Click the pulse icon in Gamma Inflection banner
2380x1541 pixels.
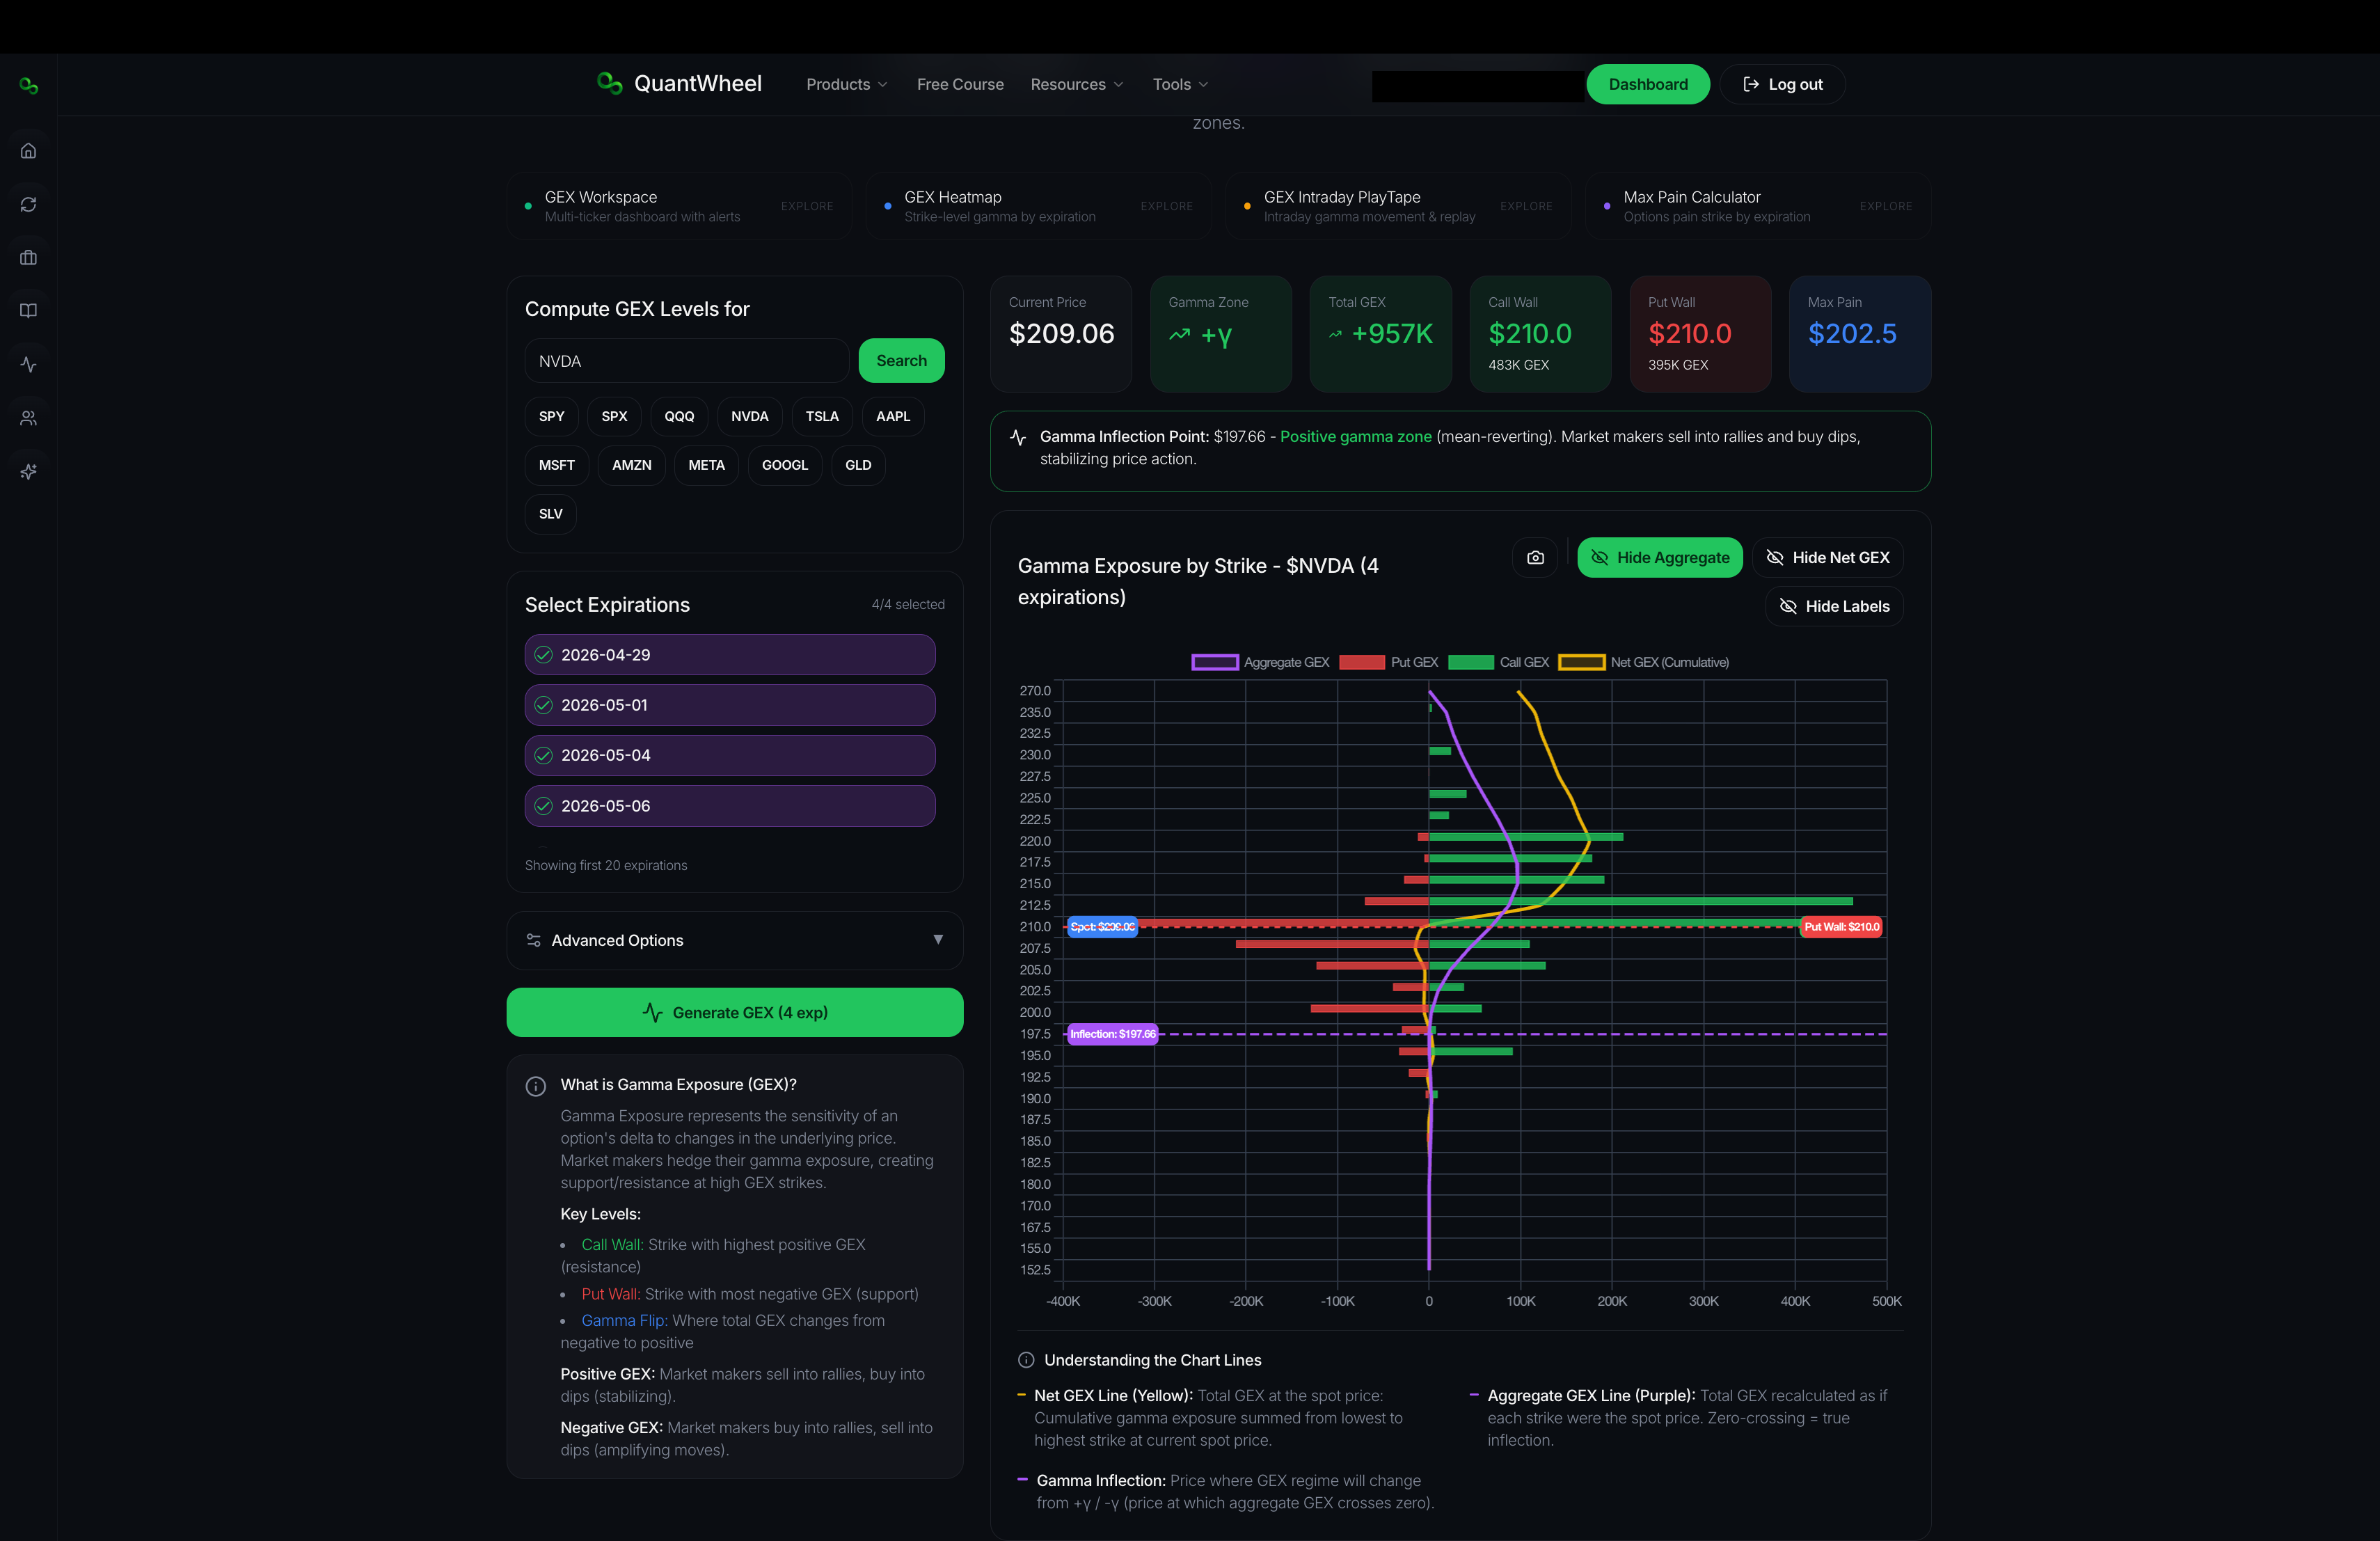pyautogui.click(x=1018, y=437)
